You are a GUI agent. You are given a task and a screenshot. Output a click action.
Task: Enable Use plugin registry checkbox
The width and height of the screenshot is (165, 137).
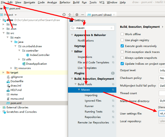(x=122, y=40)
